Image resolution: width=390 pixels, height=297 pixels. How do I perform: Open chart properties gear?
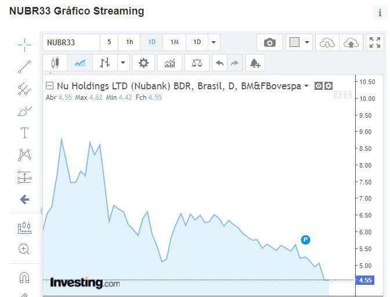pos(143,63)
